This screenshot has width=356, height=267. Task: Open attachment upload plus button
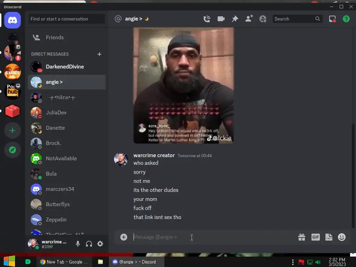coord(124,237)
